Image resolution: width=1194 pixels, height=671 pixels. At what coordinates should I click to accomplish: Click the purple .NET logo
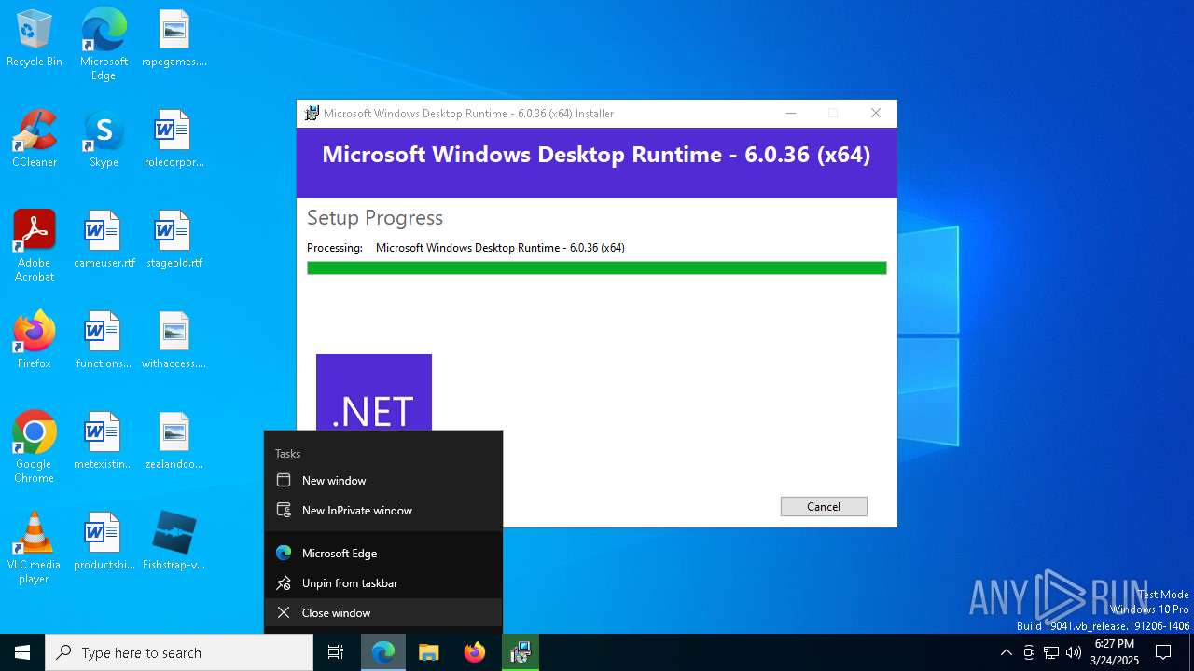pyautogui.click(x=374, y=392)
